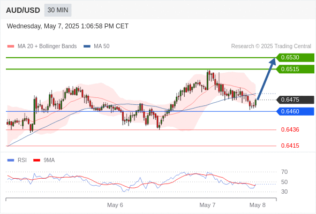Click the RSI 70 level label
This screenshot has width=316, height=214.
(x=284, y=172)
